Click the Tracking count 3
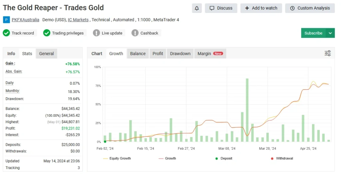The height and width of the screenshot is (174, 341). pyautogui.click(x=79, y=168)
